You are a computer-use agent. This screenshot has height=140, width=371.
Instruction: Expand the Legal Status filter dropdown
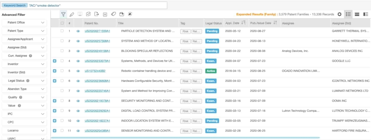(24, 80)
